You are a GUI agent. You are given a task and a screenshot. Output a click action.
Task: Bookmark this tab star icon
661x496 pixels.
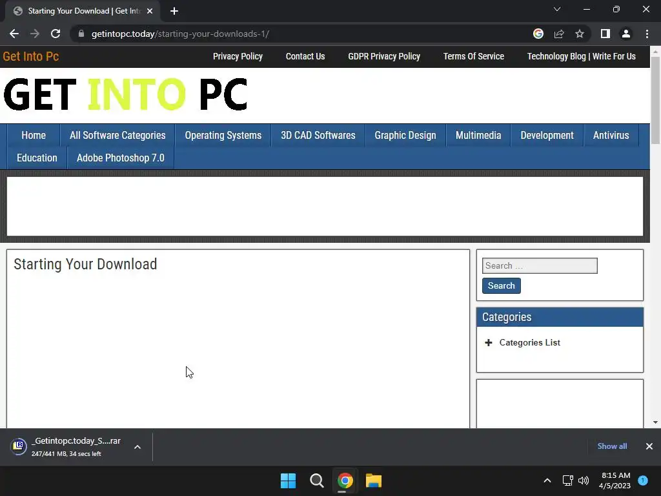(580, 34)
